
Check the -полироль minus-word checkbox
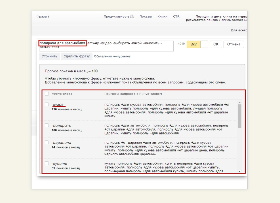click(47, 125)
